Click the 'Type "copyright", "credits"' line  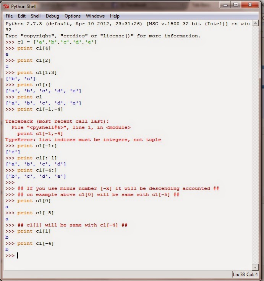click(x=103, y=36)
